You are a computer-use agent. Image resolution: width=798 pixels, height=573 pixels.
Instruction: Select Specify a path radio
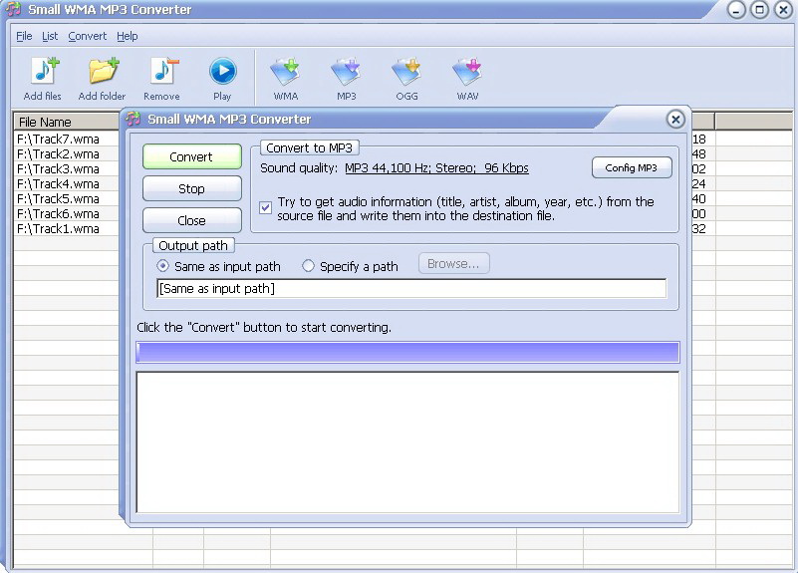(308, 266)
